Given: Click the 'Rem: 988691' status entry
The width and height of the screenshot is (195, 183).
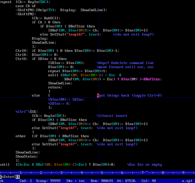Looking at the screenshot, I should 102,181.
